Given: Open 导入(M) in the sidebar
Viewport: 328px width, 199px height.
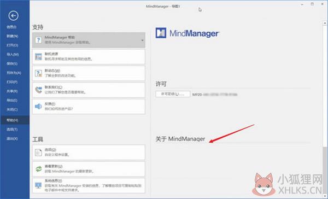Looking at the screenshot, I should pos(13,55).
